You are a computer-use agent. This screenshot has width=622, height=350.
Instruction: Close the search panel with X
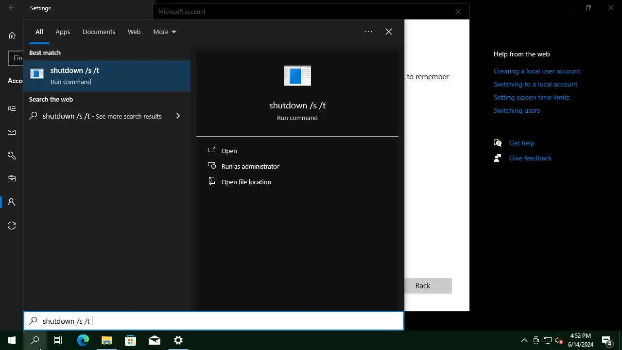[x=389, y=32]
